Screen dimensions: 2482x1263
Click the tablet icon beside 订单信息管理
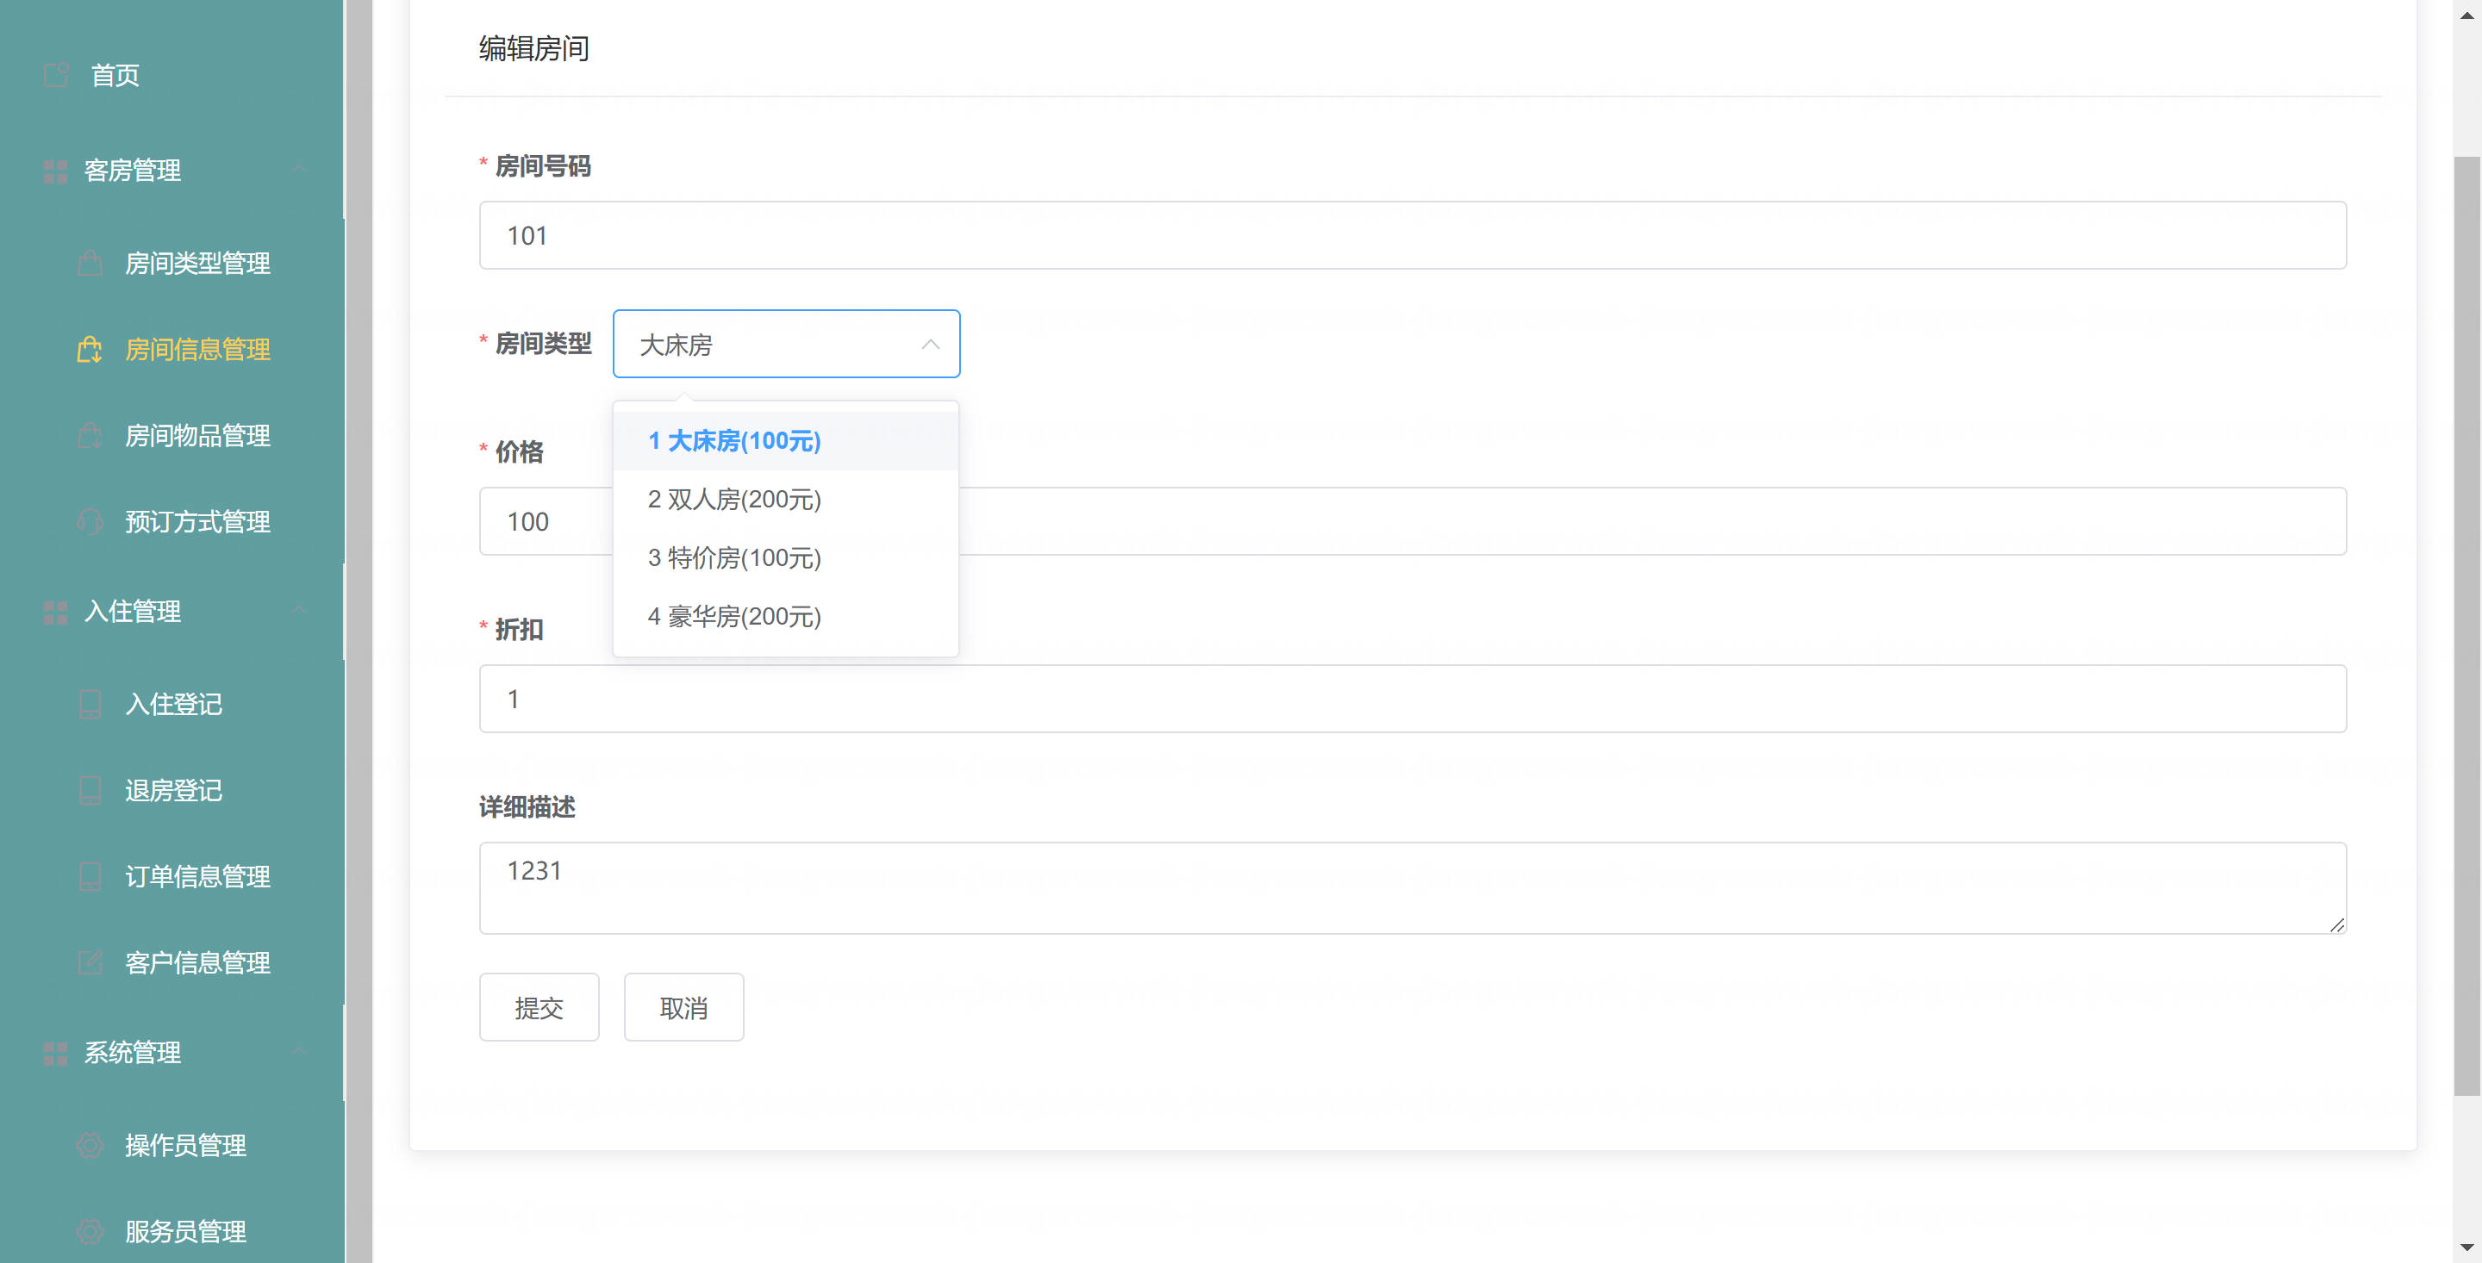pyautogui.click(x=90, y=875)
